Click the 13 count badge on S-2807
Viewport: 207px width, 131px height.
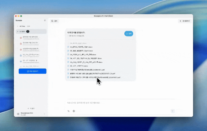tap(28, 31)
